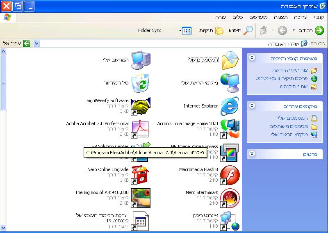
Task: Click the scrollbar up arrow
Action: (3, 52)
